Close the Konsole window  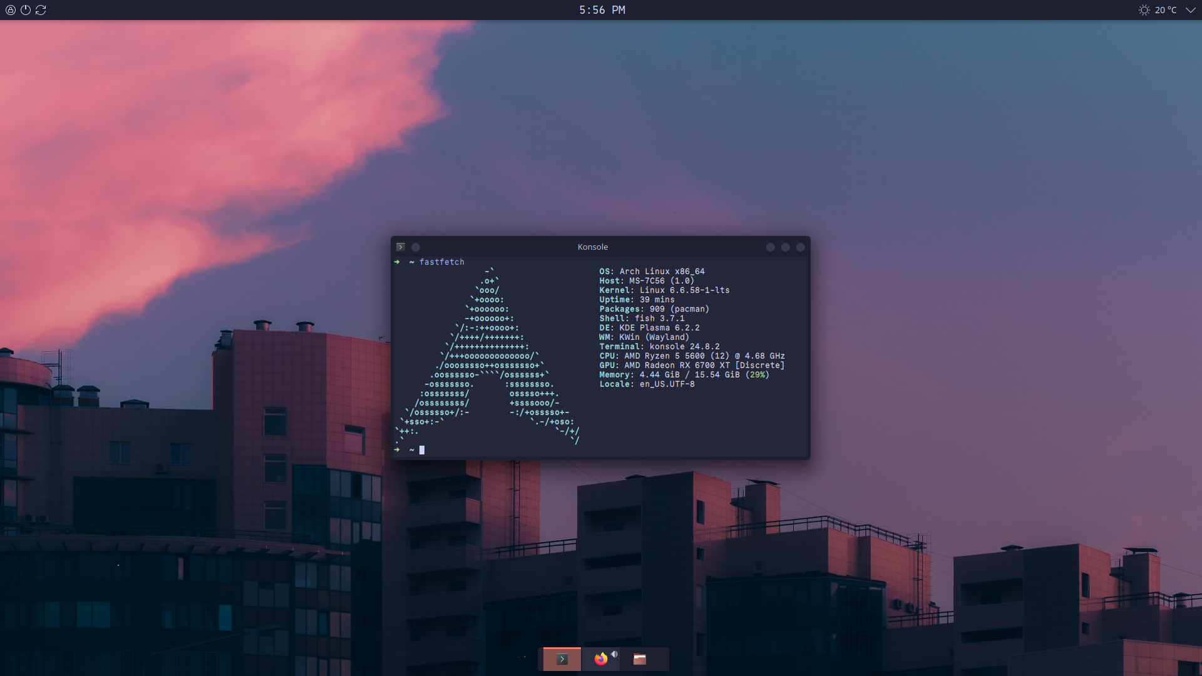click(801, 247)
